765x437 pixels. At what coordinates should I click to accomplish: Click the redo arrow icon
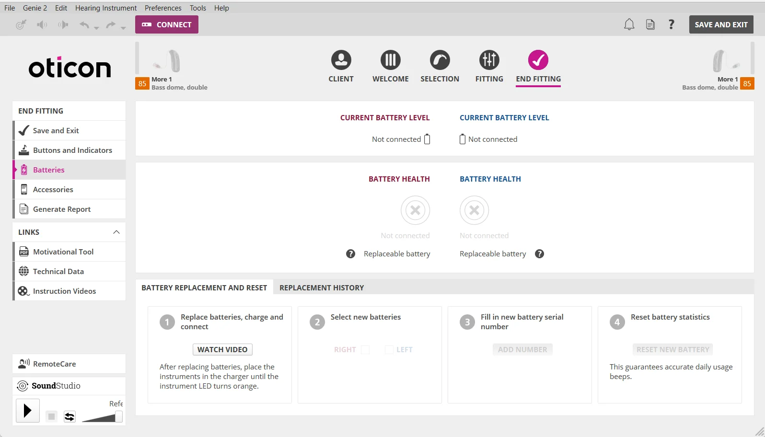(111, 24)
